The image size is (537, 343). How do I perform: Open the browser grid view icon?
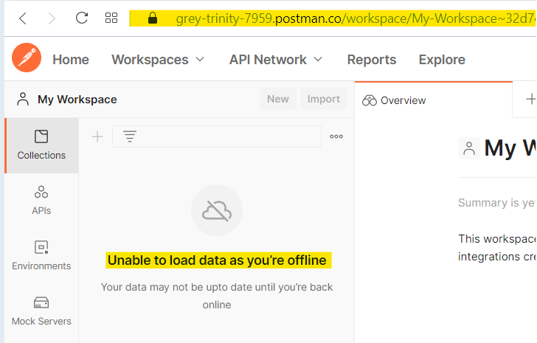[x=111, y=18]
